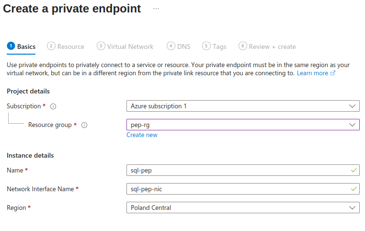Viewport: 365px width, 231px height.
Task: Click the step 6 Review circle icon
Action: [x=243, y=46]
